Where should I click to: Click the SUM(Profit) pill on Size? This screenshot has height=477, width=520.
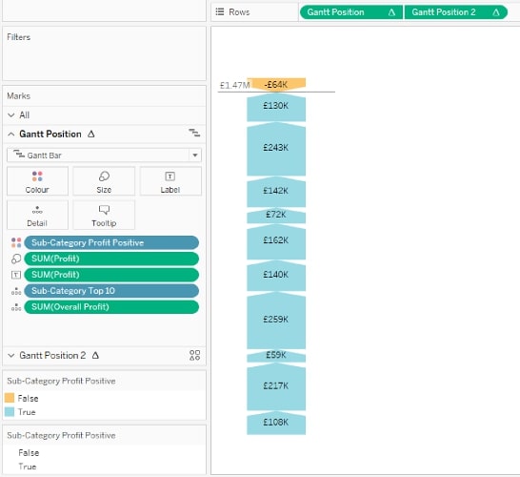[111, 259]
